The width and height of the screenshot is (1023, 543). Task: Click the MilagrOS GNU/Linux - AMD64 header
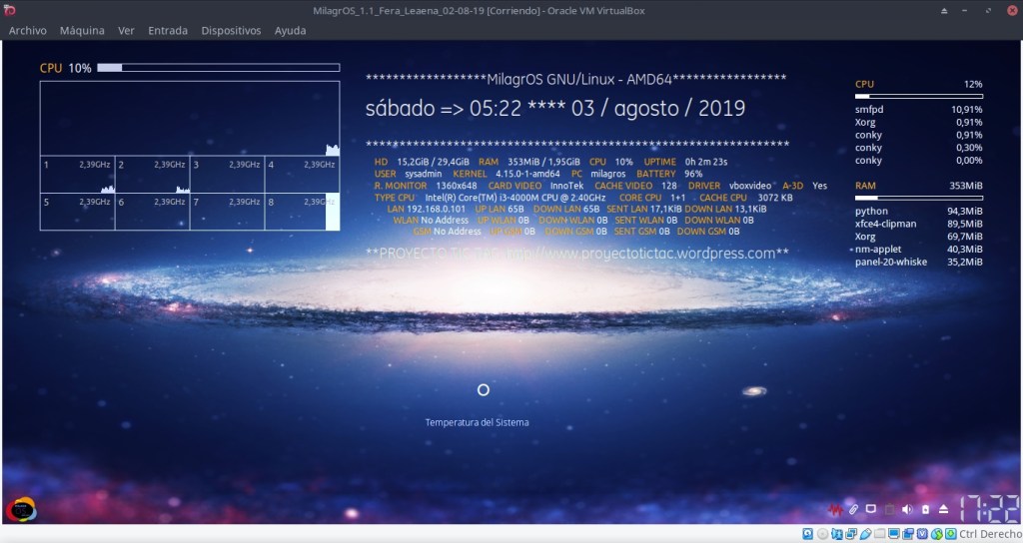pyautogui.click(x=579, y=80)
